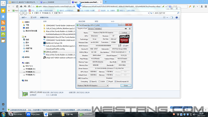Open the GPU-Z hamburger settings menu
Image resolution: width=208 pixels, height=117 pixels.
pyautogui.click(x=130, y=29)
